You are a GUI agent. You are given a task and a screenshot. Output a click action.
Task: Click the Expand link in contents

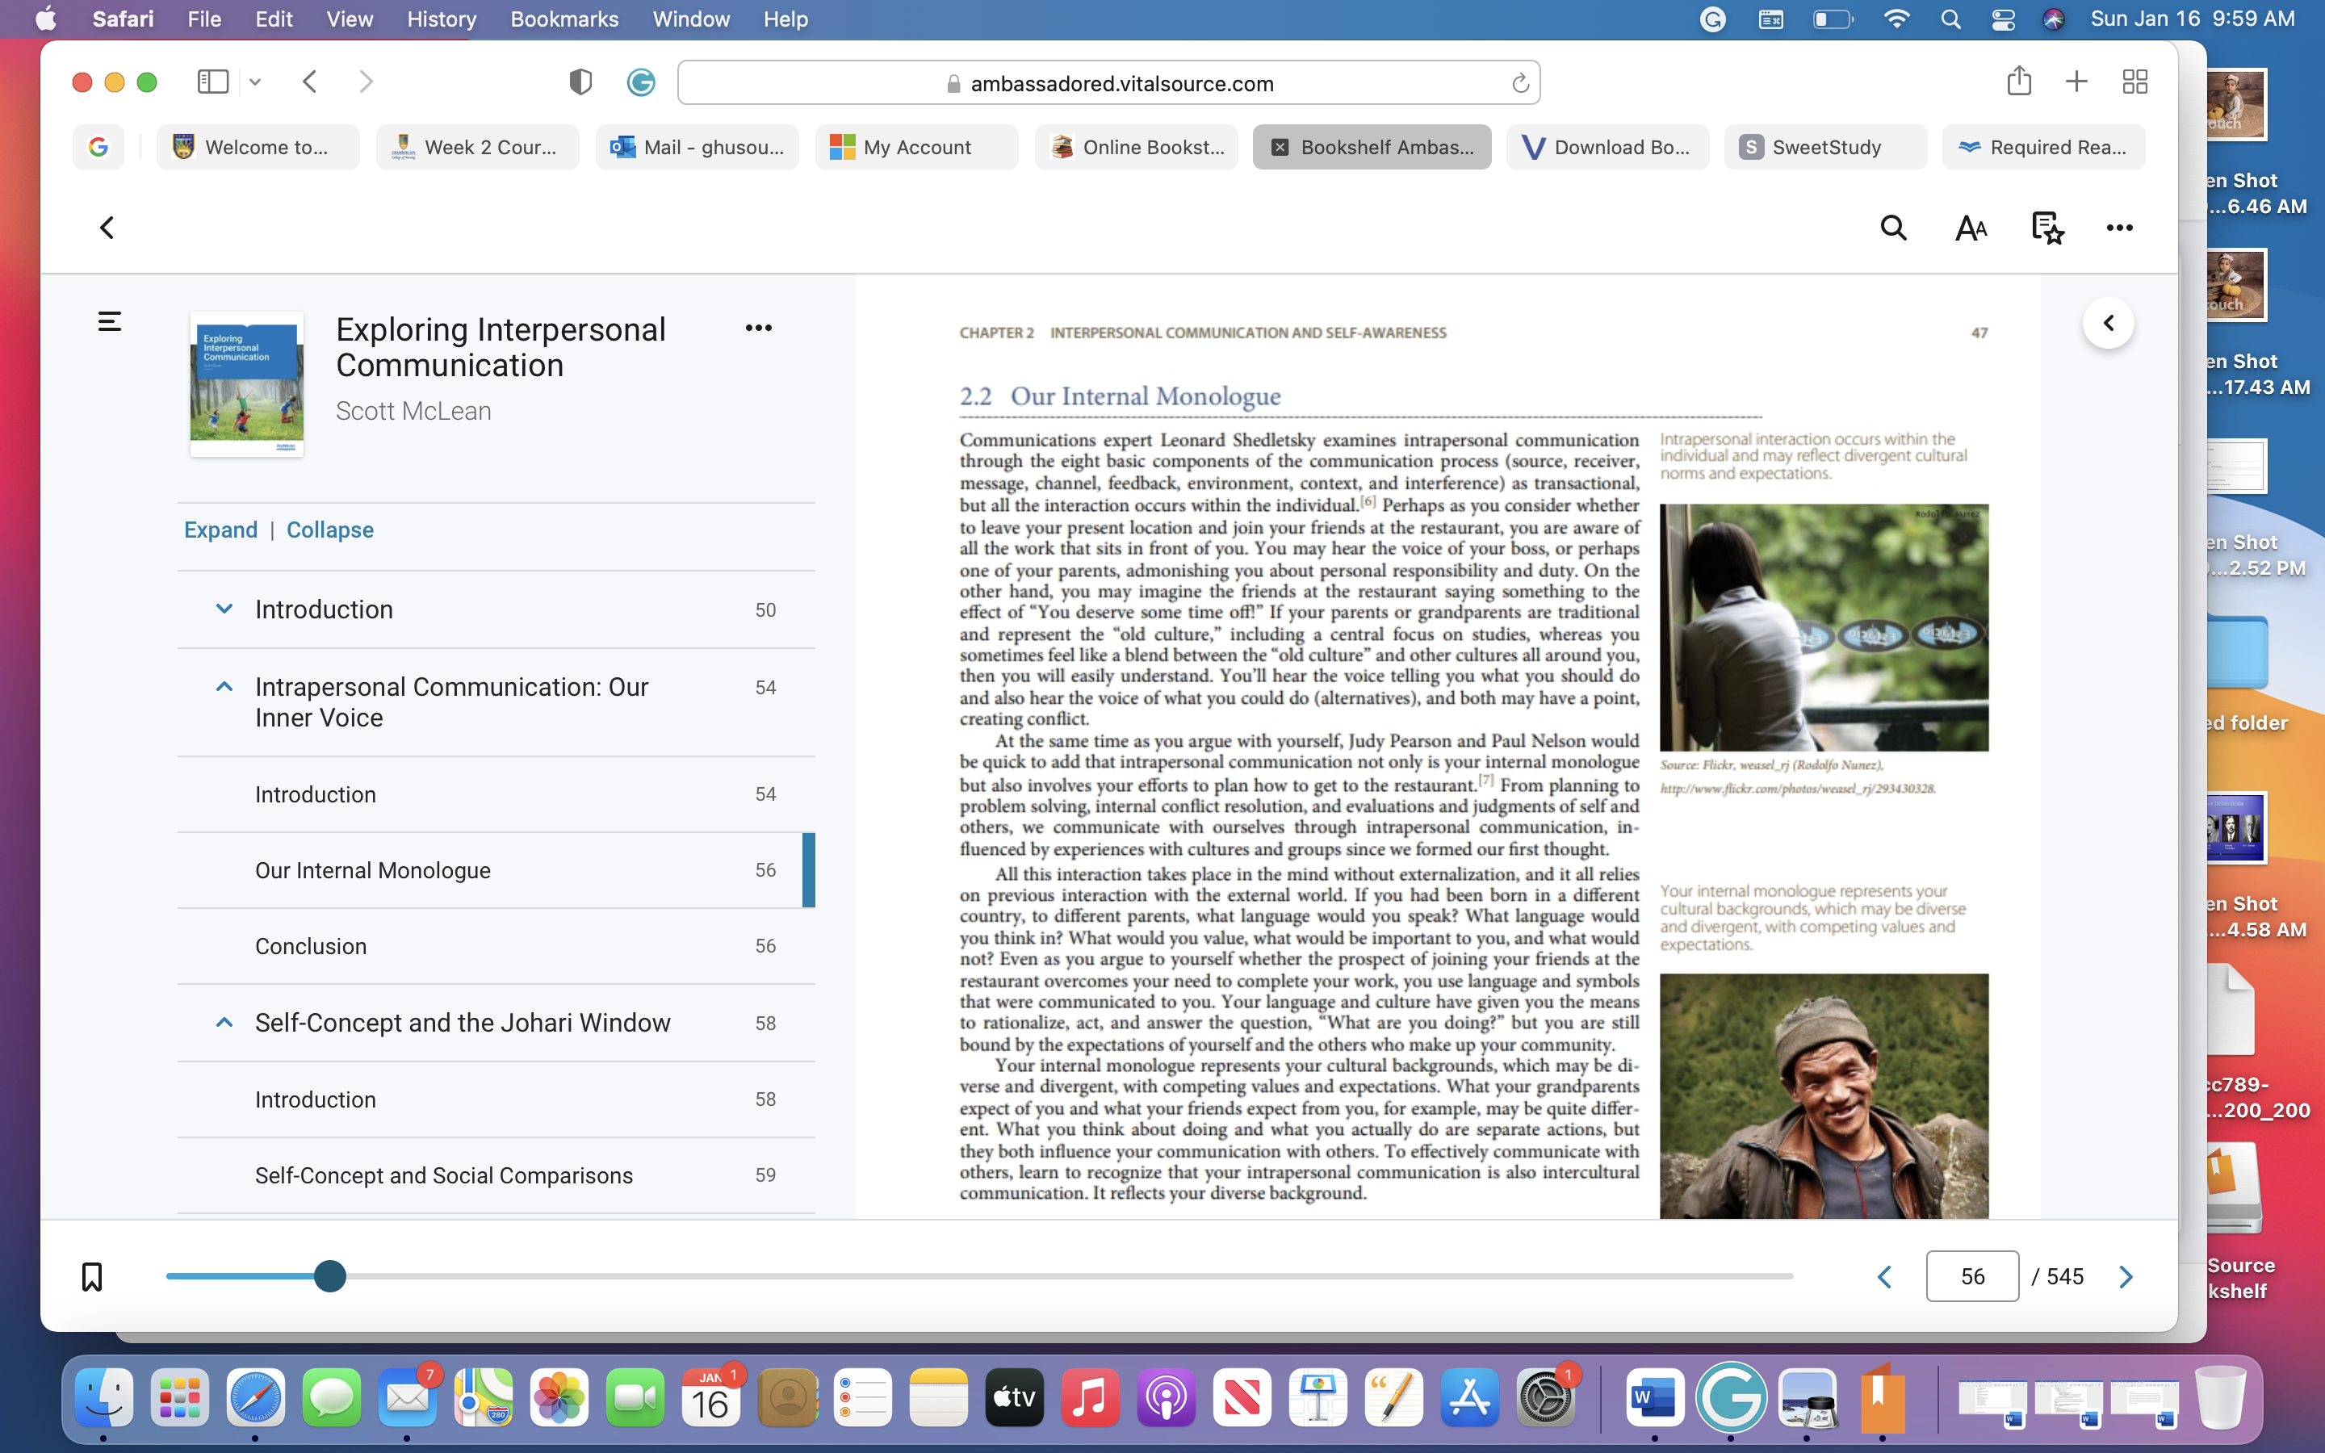[x=221, y=530]
